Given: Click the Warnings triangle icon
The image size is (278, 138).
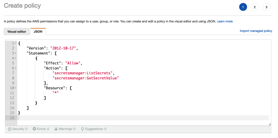Looking at the screenshot, I should (x=56, y=129).
